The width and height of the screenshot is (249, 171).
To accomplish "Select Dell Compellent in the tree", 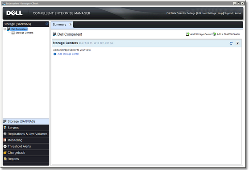I will 19,29.
